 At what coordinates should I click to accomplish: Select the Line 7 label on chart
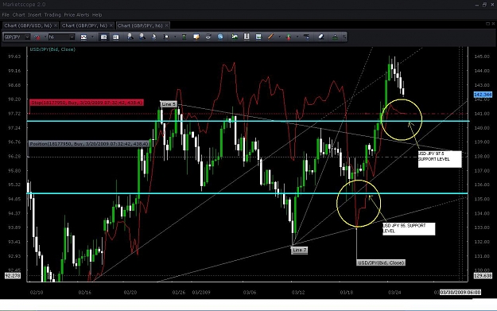click(299, 250)
